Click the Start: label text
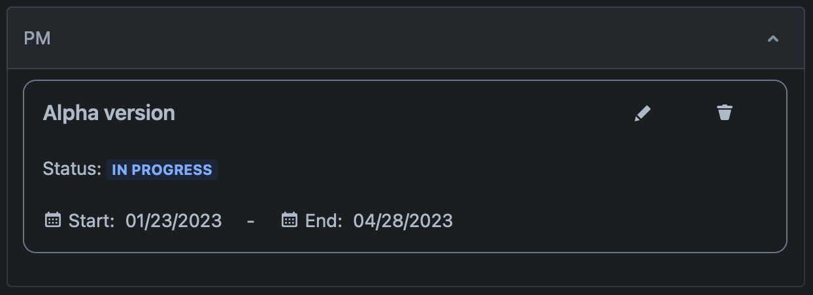This screenshot has width=813, height=295. click(x=91, y=221)
